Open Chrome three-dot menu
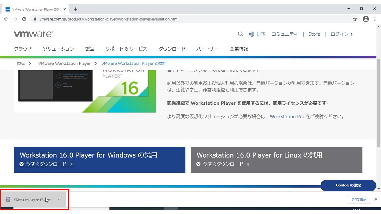 coord(375,19)
